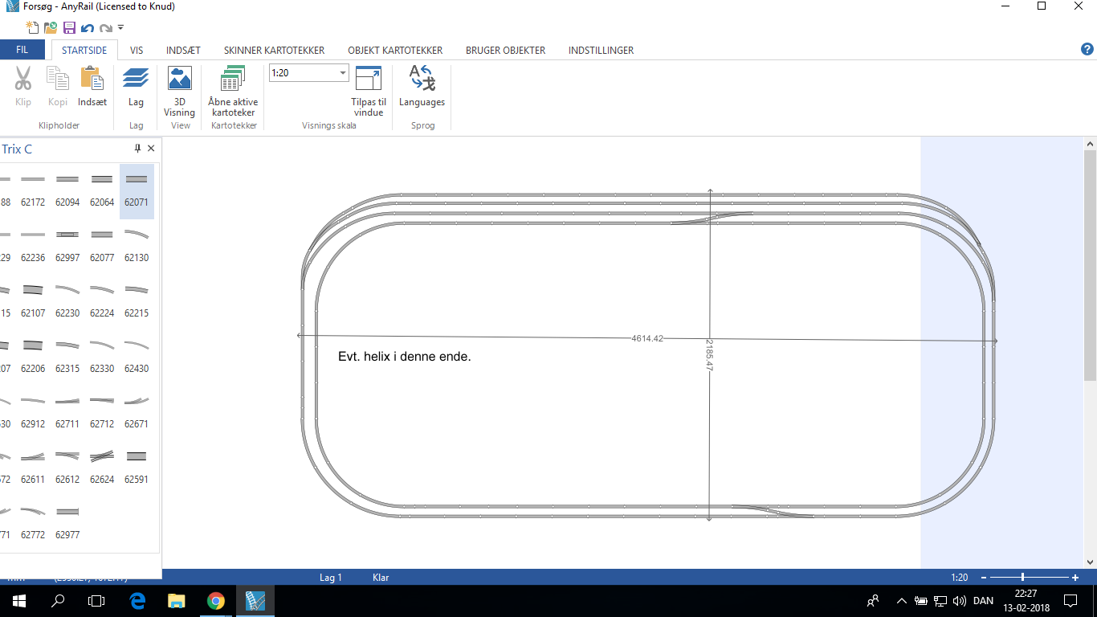
Task: Click the 'Evt. helix i denne ende.' text
Action: (x=405, y=356)
